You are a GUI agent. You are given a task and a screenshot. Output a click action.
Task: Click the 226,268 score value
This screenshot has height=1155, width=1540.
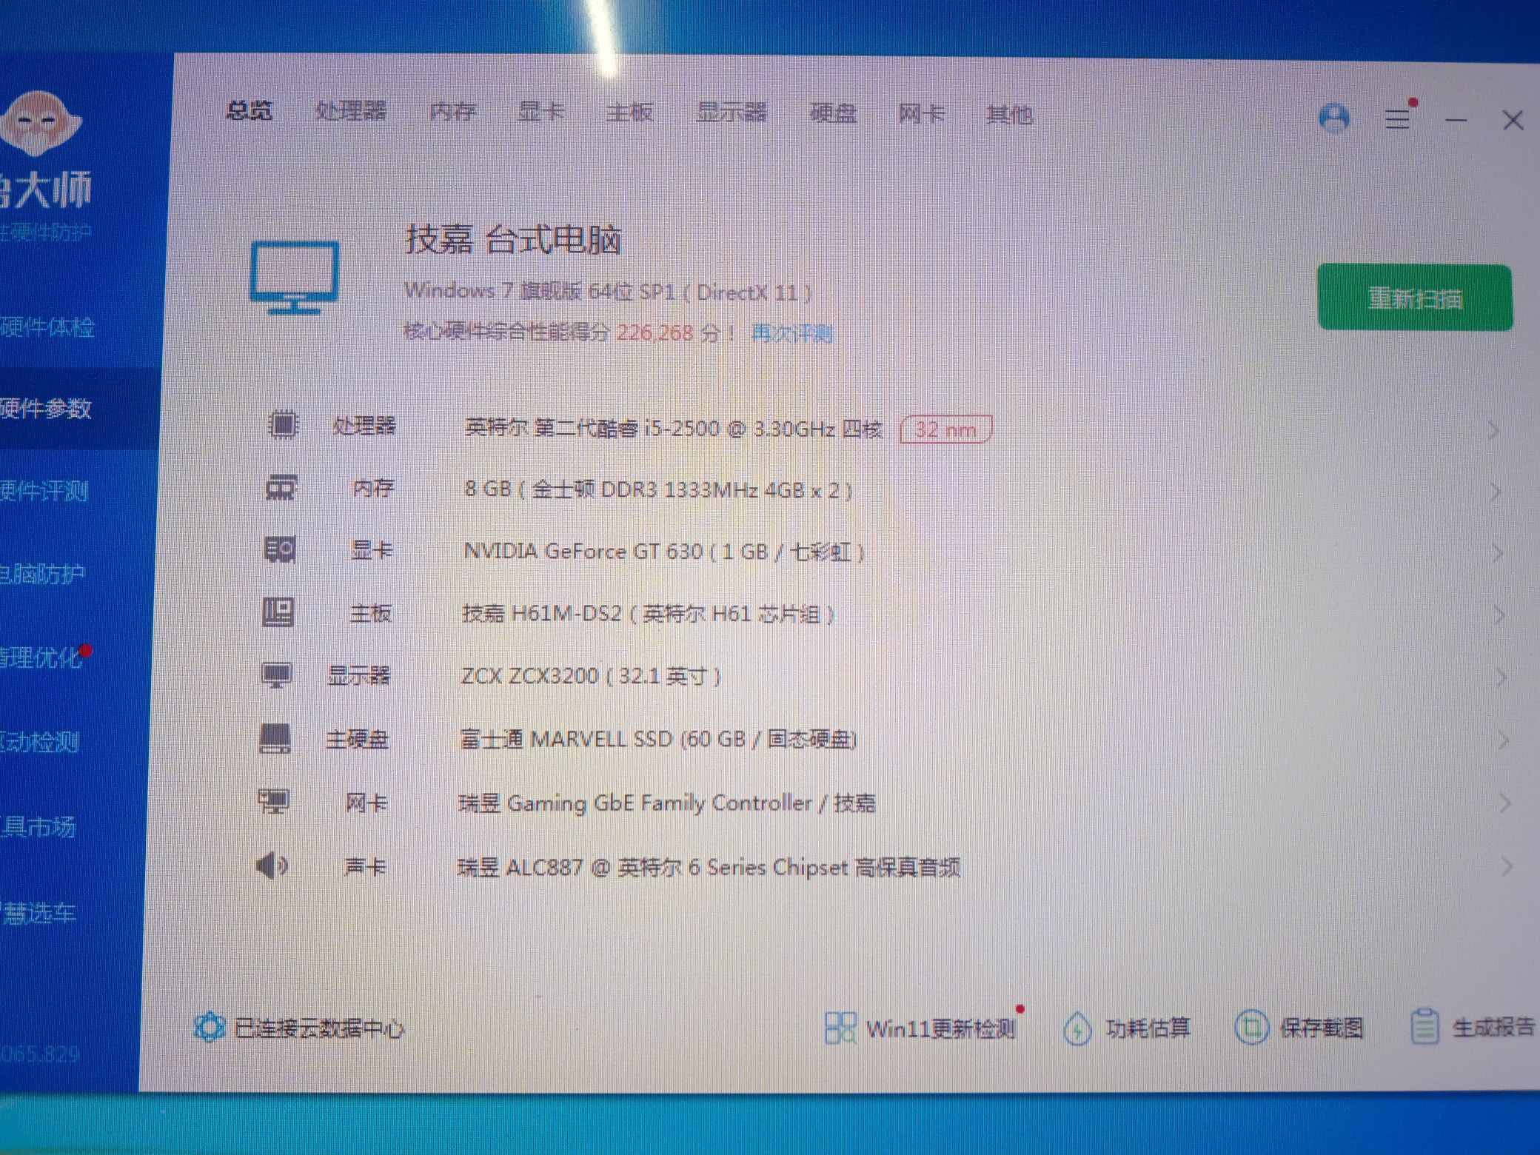655,332
